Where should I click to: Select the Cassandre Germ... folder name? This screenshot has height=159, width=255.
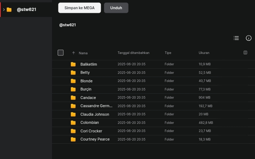(x=96, y=106)
